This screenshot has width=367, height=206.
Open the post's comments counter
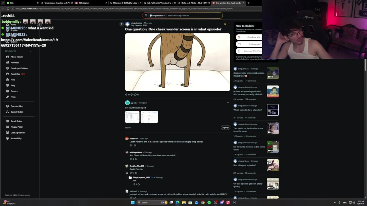137,94
